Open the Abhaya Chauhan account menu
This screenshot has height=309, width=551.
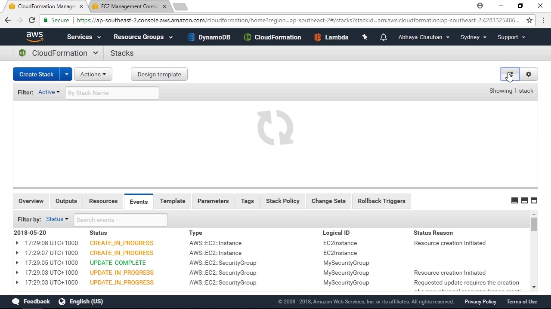point(424,37)
